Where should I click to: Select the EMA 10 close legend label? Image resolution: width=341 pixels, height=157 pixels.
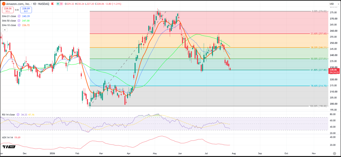click(x=9, y=25)
